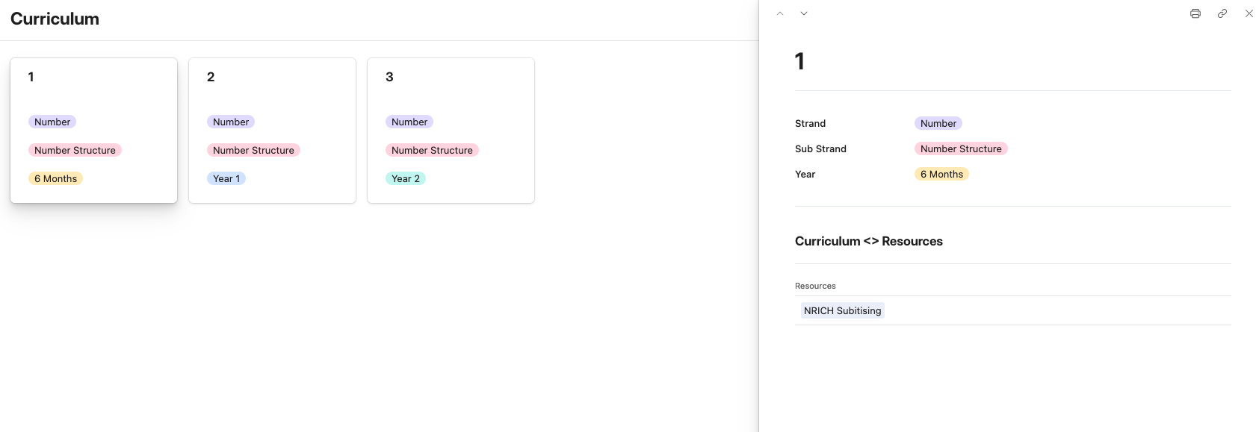Click the Strand field label

click(x=810, y=123)
